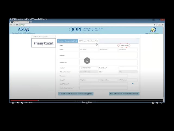Click the Address (2) text area
The image size is (174, 131).
click(108, 62)
